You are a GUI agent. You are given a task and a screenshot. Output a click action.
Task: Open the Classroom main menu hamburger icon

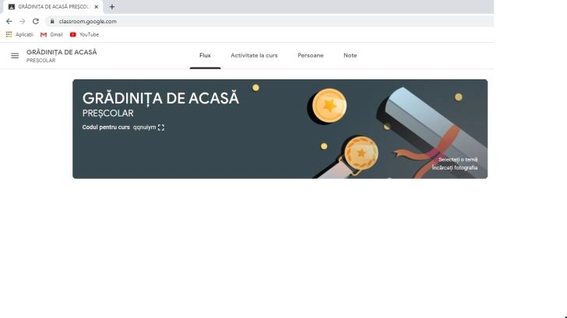[15, 55]
